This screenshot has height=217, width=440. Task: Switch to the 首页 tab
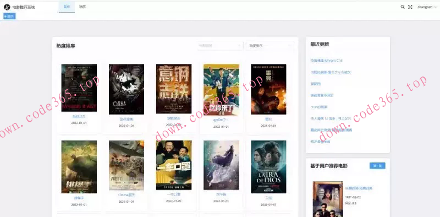[67, 7]
